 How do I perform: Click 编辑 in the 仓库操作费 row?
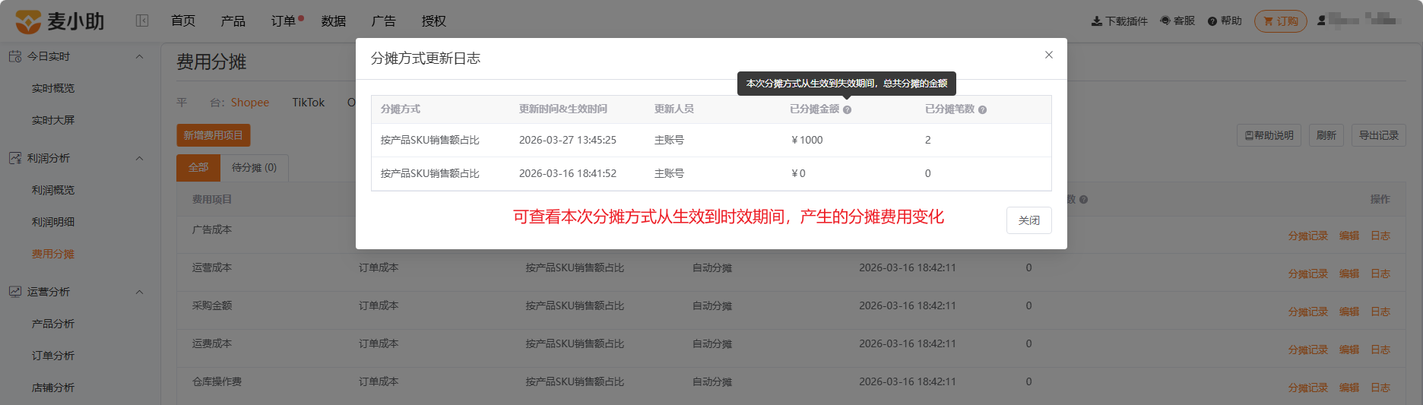pyautogui.click(x=1349, y=388)
